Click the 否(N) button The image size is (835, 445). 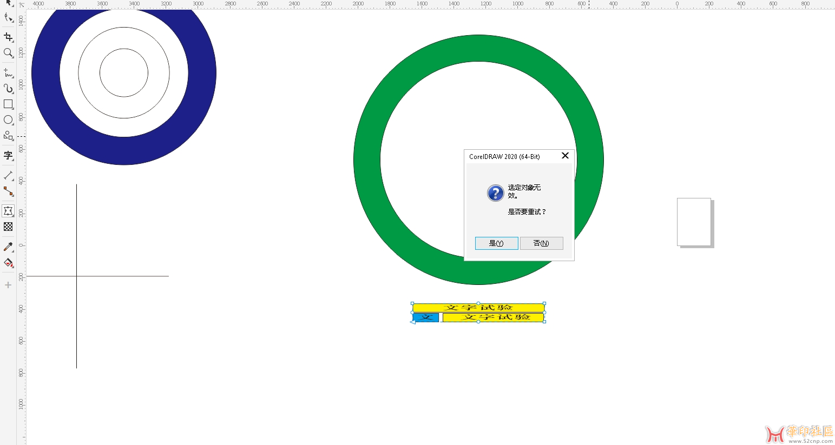coord(541,243)
